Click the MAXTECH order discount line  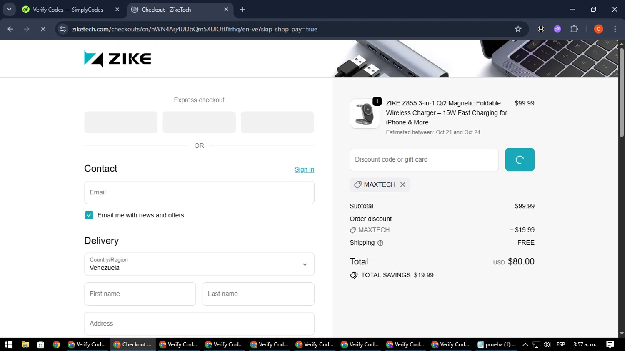(442, 230)
